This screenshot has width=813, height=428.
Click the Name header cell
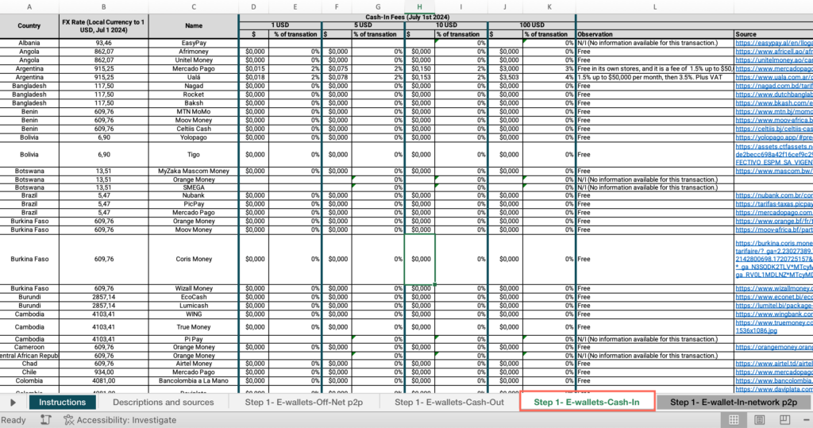[x=194, y=26]
